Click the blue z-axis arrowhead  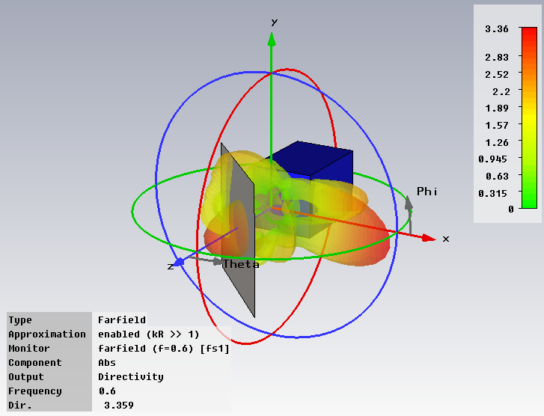click(x=179, y=263)
